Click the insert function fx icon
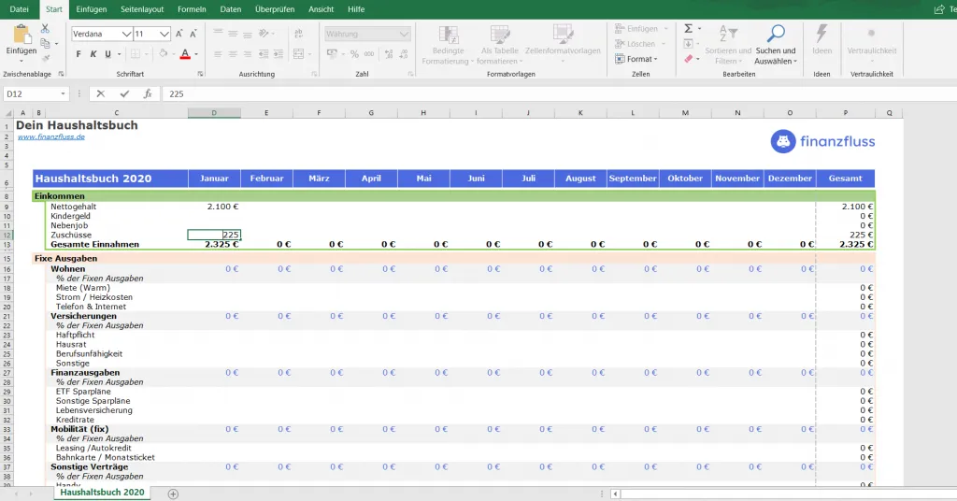The width and height of the screenshot is (957, 501). pos(148,93)
